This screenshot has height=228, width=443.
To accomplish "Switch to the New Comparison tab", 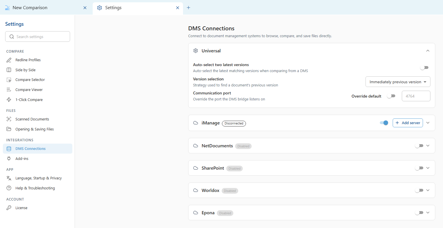I will pyautogui.click(x=46, y=8).
